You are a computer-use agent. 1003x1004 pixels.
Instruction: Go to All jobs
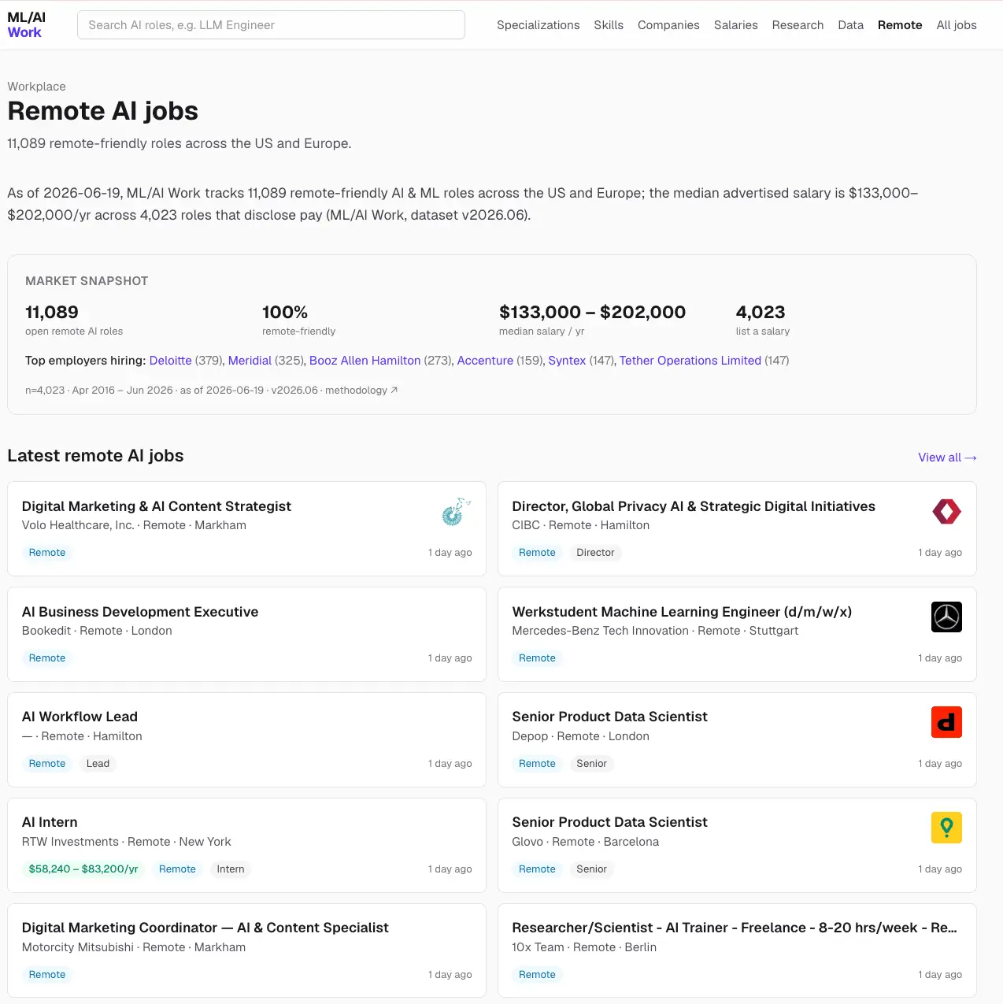tap(957, 25)
